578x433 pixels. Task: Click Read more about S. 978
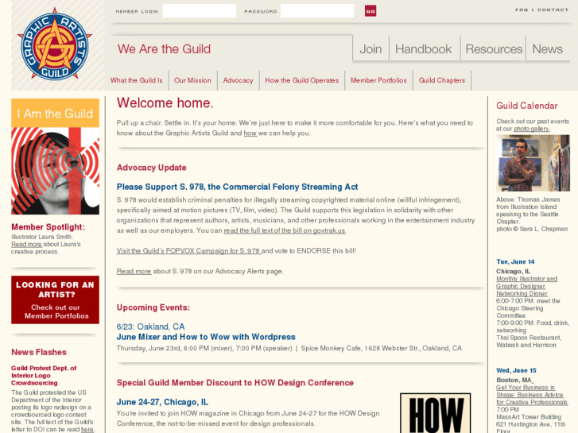[134, 271]
